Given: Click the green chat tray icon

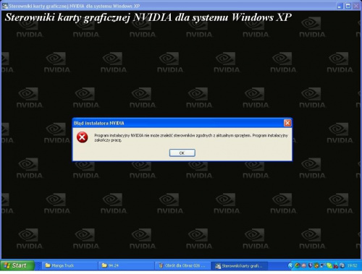Looking at the screenshot, I should 329,266.
